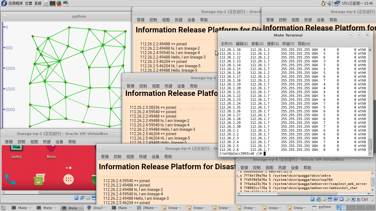Open 设备 menu in lineage-irp-4 window

coord(156,157)
